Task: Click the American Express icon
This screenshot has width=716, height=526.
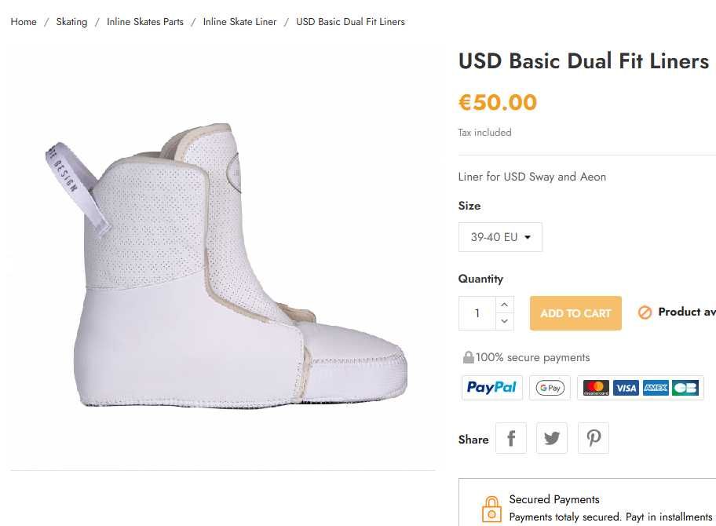Action: tap(656, 388)
